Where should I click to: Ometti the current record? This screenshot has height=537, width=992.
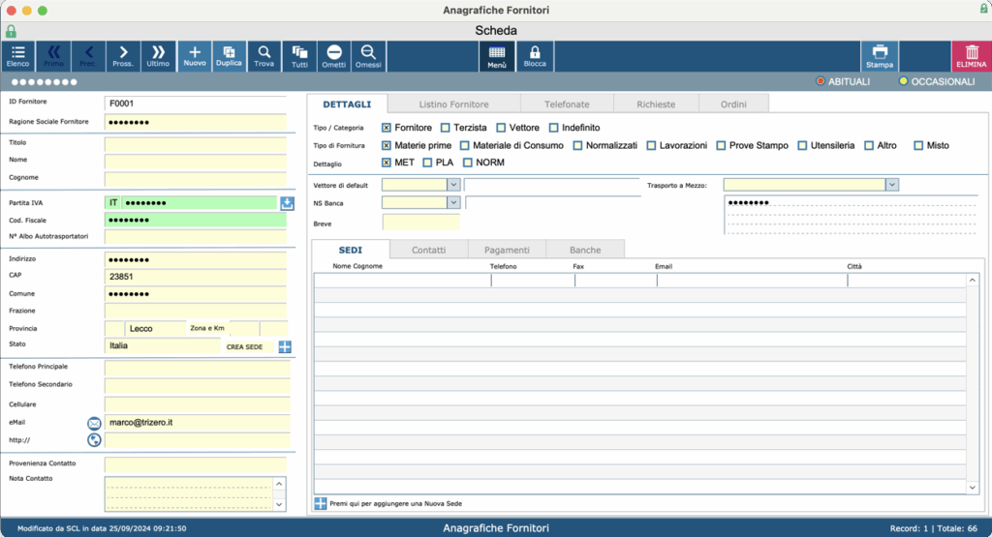coord(333,56)
